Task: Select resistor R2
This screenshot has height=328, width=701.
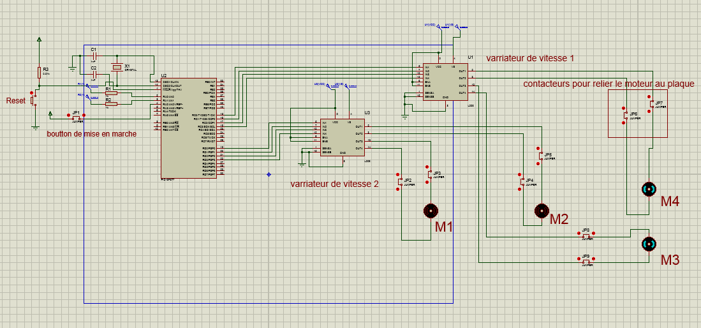Action: click(x=111, y=104)
